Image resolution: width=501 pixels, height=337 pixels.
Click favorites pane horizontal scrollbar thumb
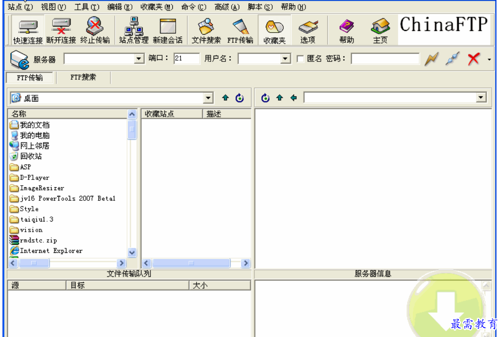(191, 263)
